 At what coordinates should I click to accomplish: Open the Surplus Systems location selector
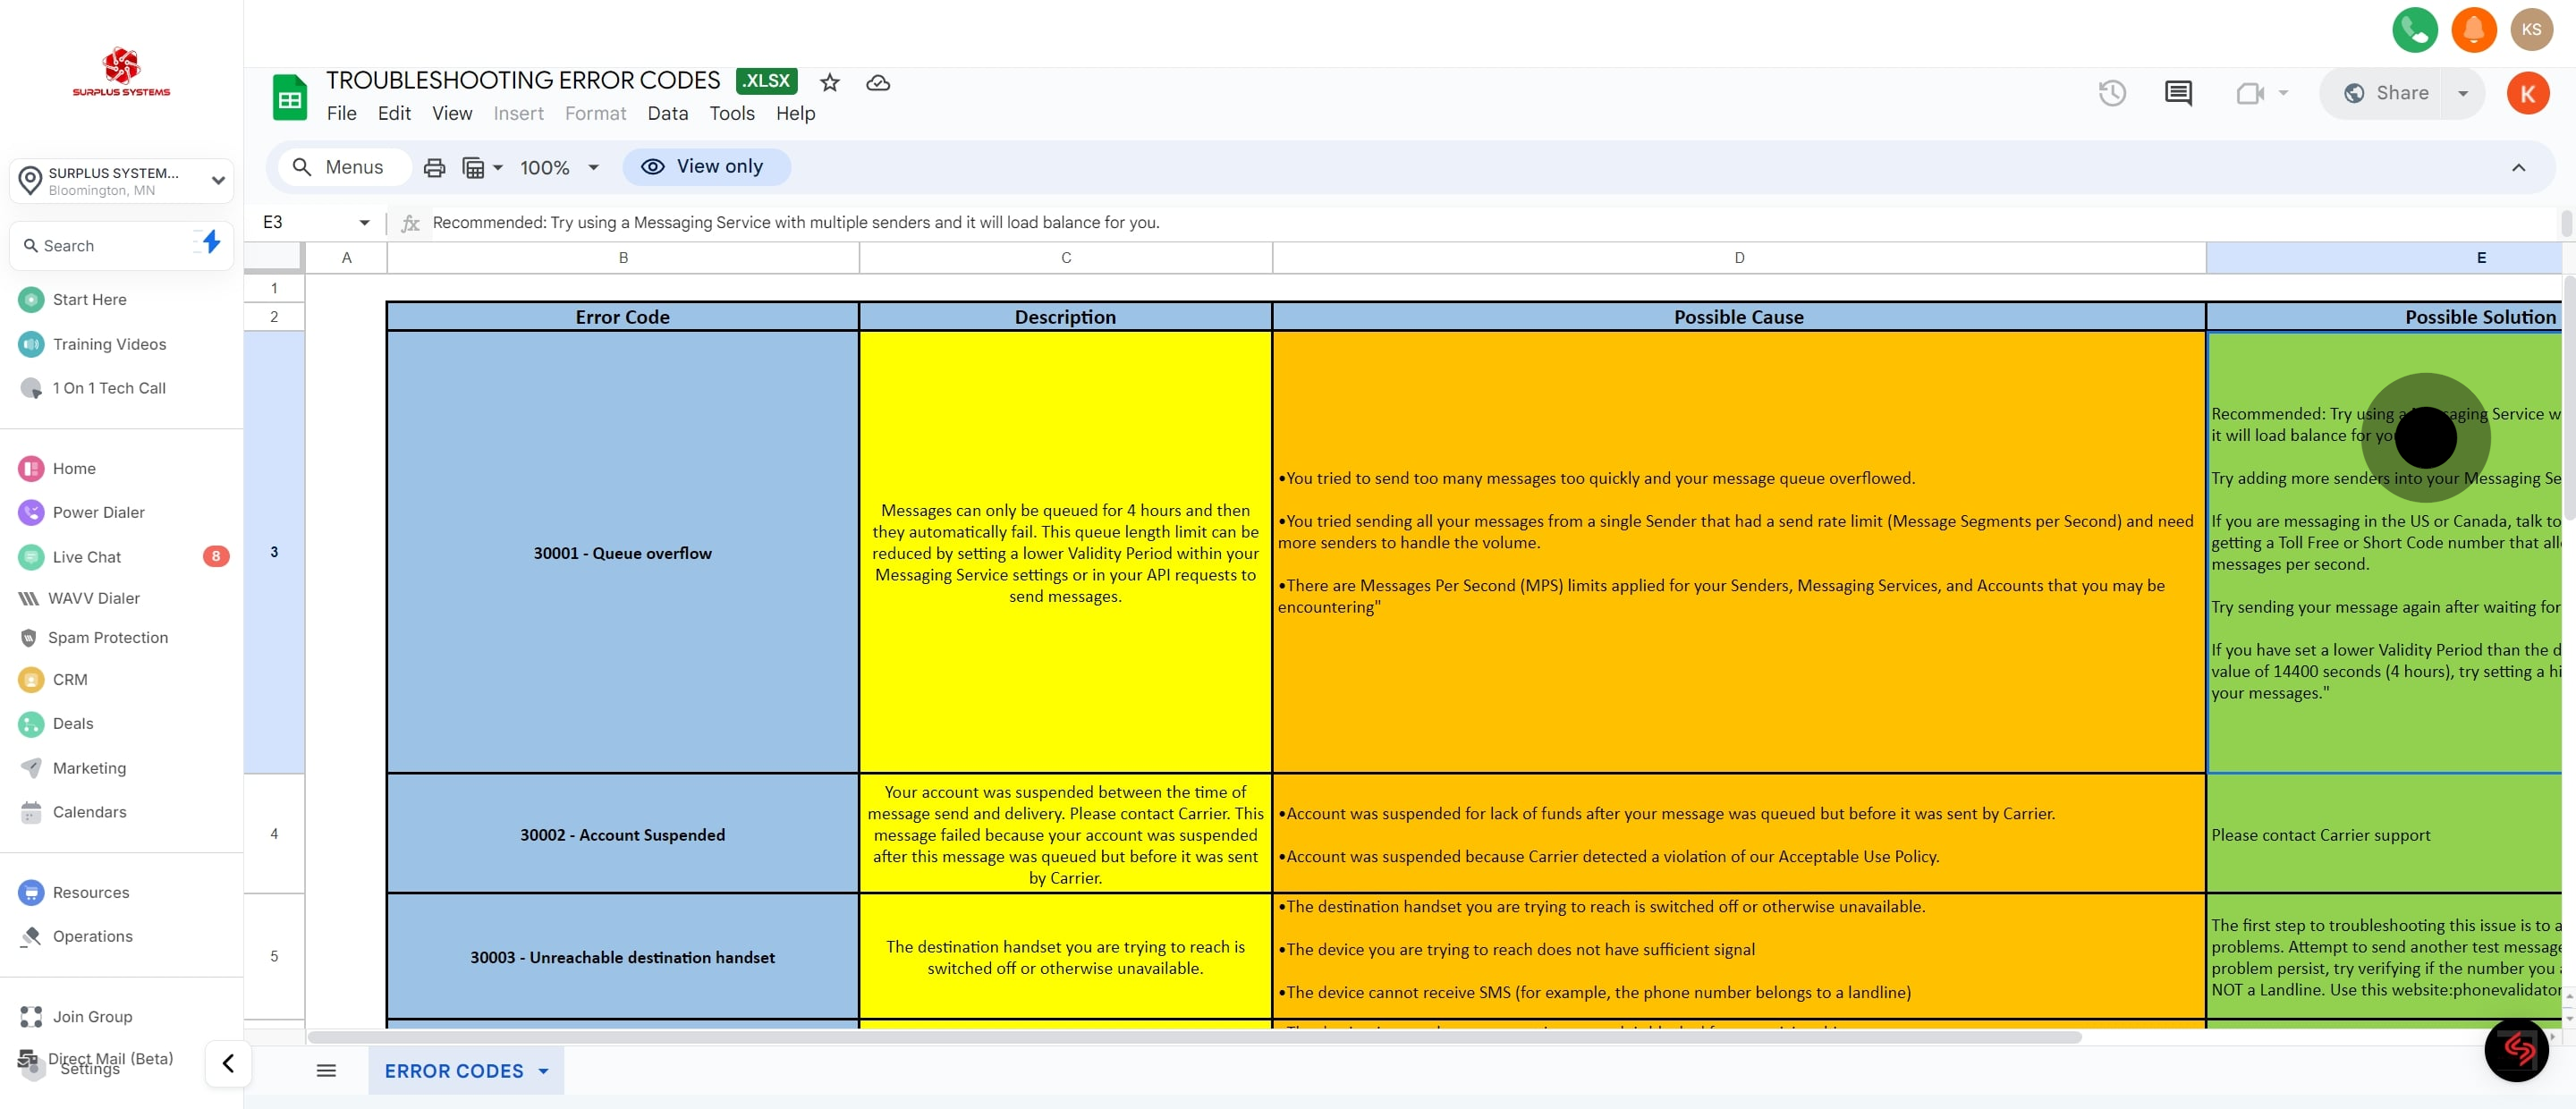click(x=121, y=181)
